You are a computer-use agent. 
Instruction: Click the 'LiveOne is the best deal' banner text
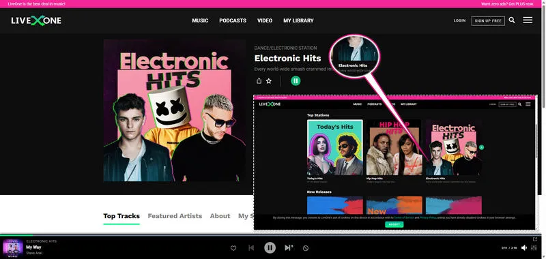(x=37, y=4)
